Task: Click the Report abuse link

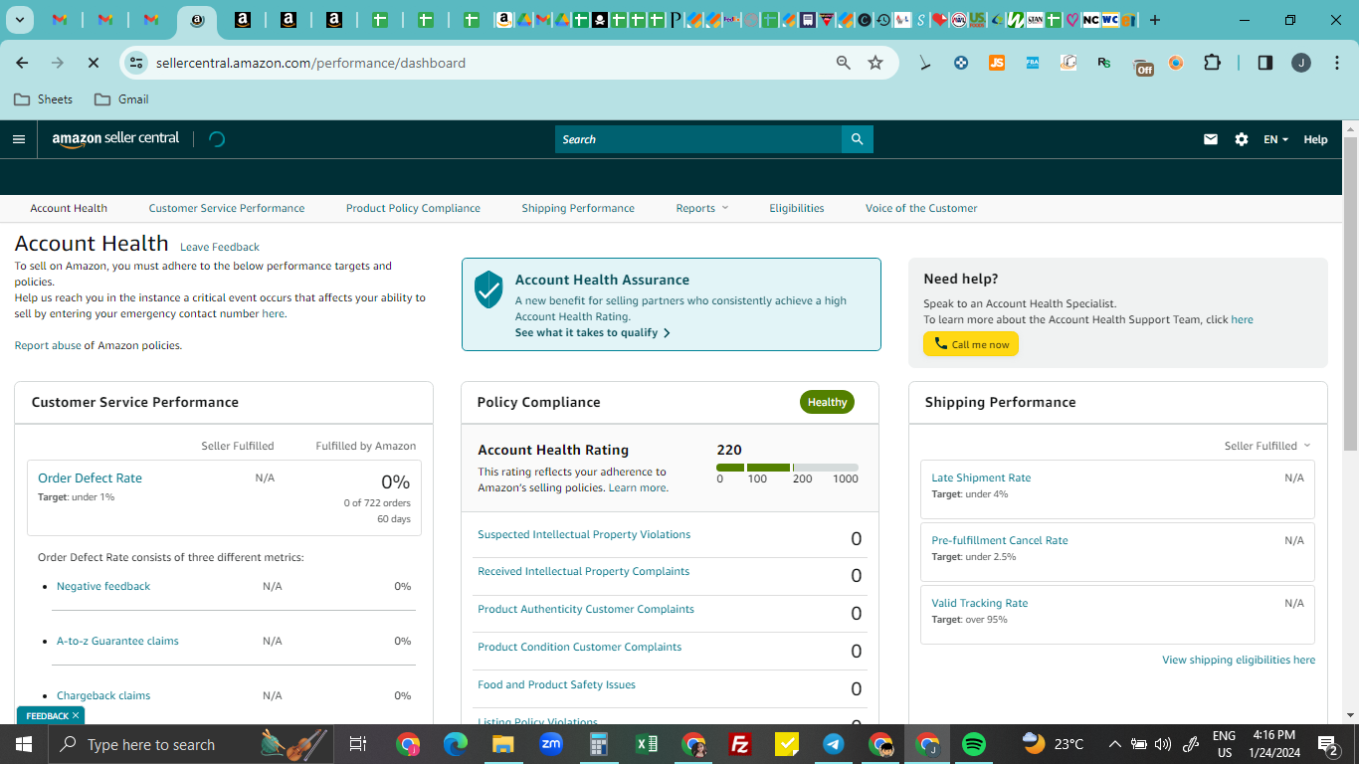Action: pos(48,345)
